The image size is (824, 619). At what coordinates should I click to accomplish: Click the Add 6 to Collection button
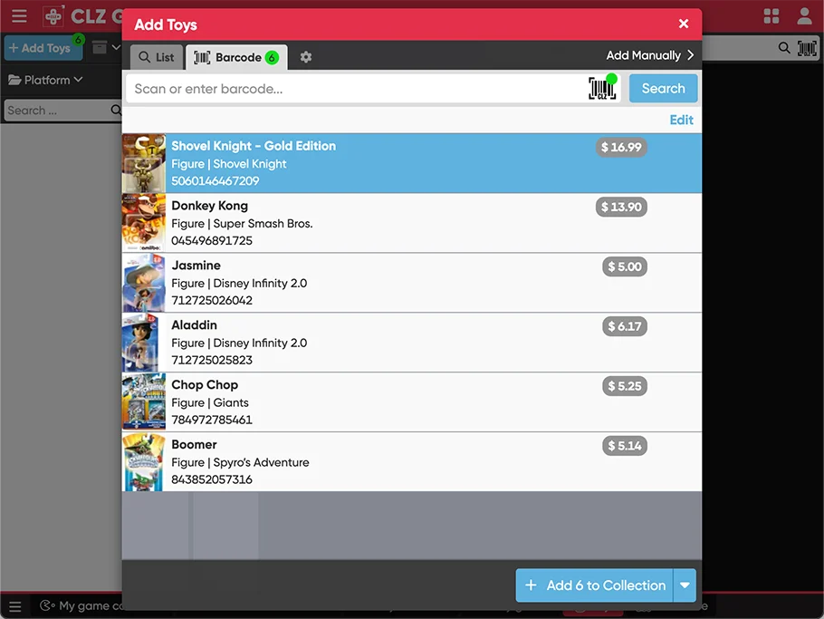[x=594, y=585]
